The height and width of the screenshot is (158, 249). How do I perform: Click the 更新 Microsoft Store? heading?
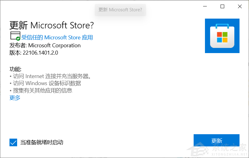pyautogui.click(x=52, y=25)
